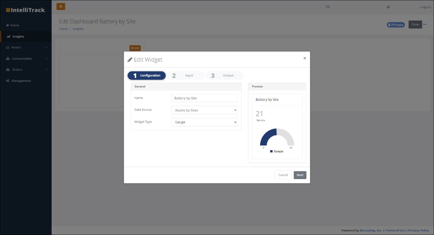The height and width of the screenshot is (235, 434).
Task: Expand the Orders submenu chevron
Action: [47, 69]
